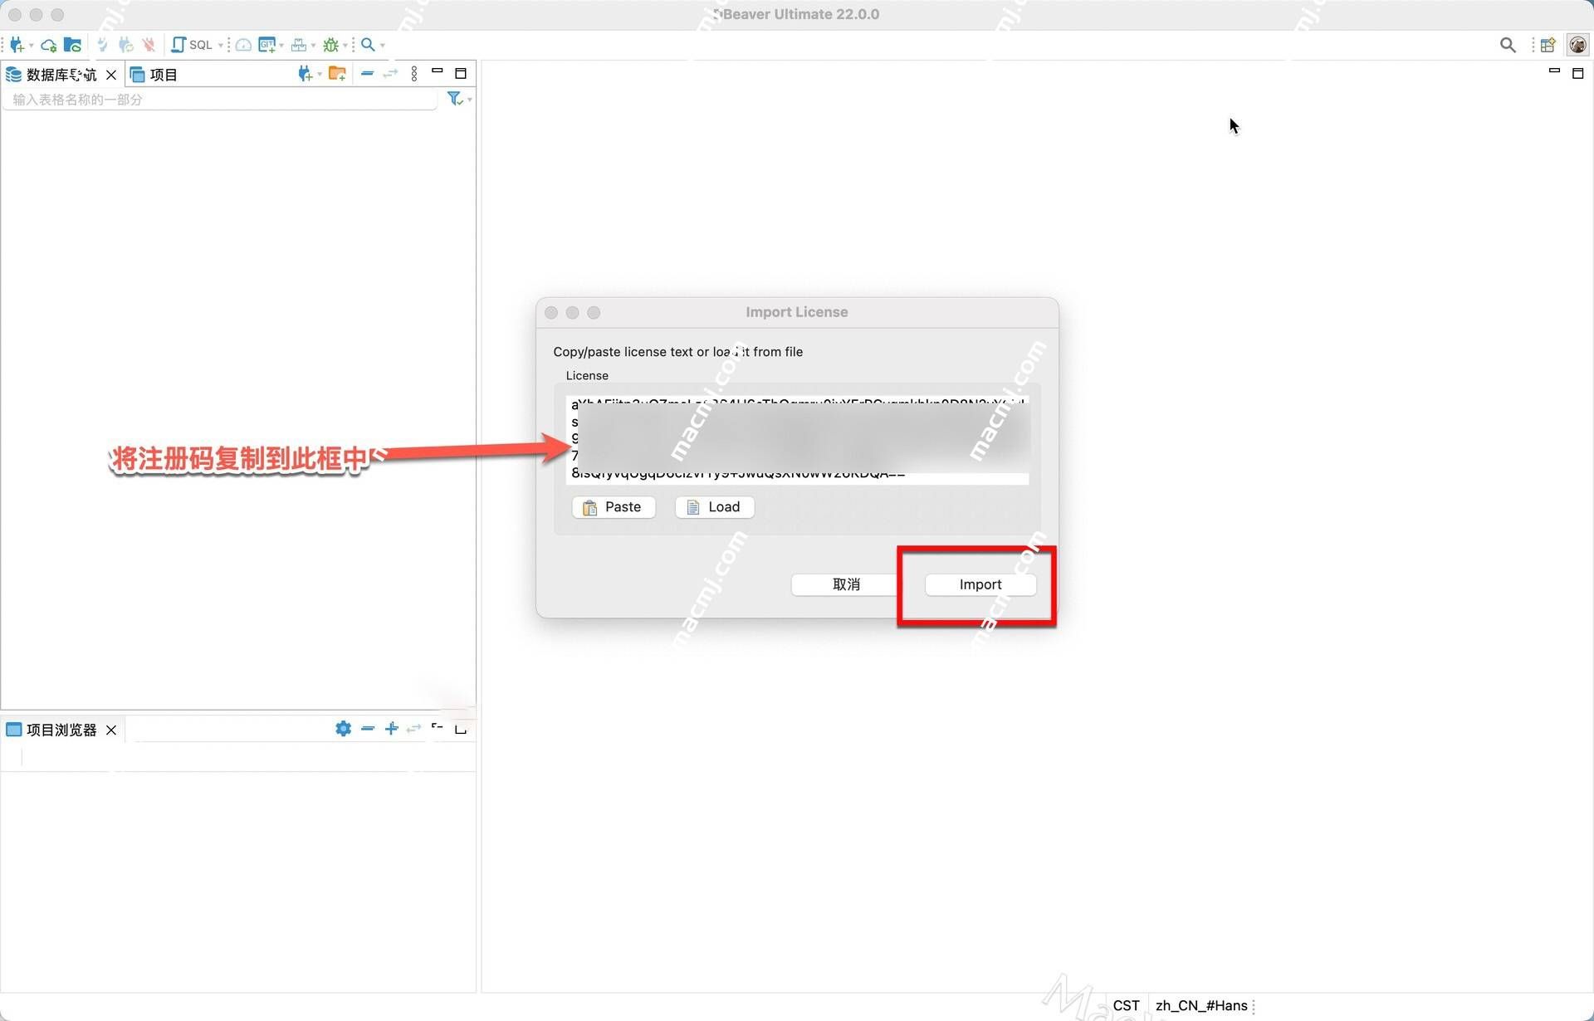Click the task/deploy boxes toolbar icon
Image resolution: width=1594 pixels, height=1021 pixels.
click(299, 45)
